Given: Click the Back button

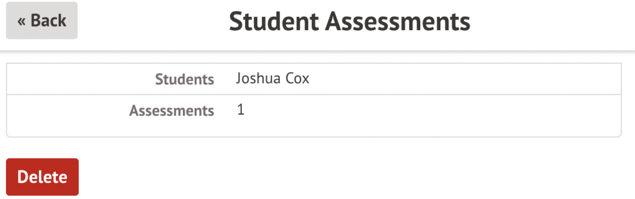Looking at the screenshot, I should click(x=42, y=21).
